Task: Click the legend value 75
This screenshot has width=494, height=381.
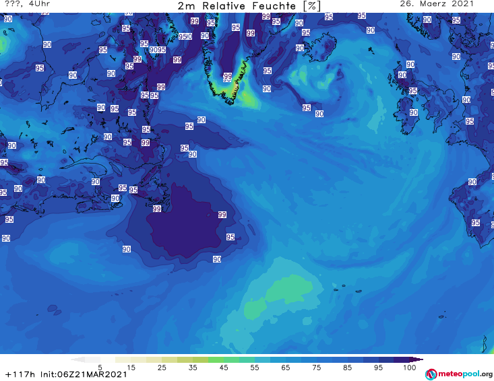Action: click(316, 368)
